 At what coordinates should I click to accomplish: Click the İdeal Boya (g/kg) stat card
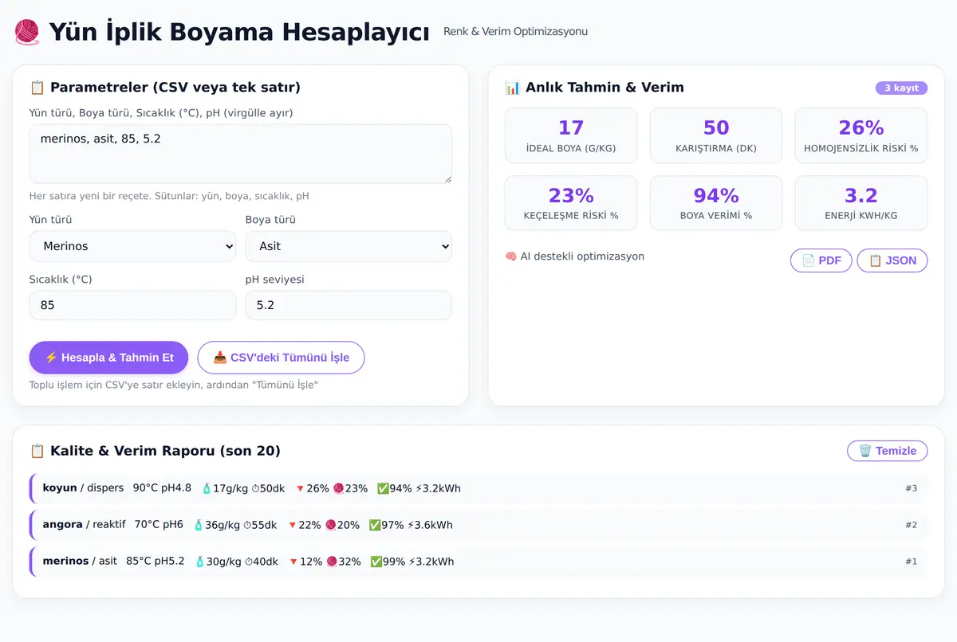[571, 135]
